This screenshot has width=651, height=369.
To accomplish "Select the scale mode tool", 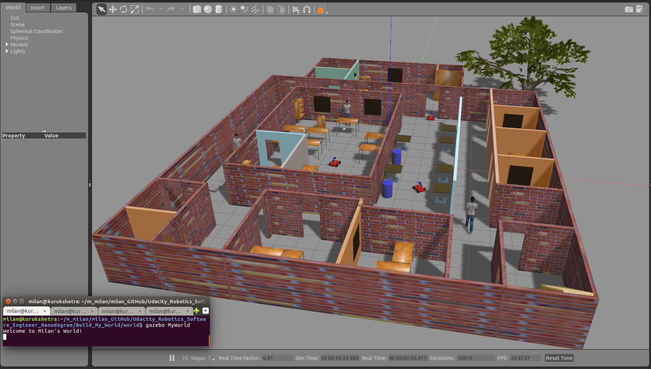I will pos(134,9).
